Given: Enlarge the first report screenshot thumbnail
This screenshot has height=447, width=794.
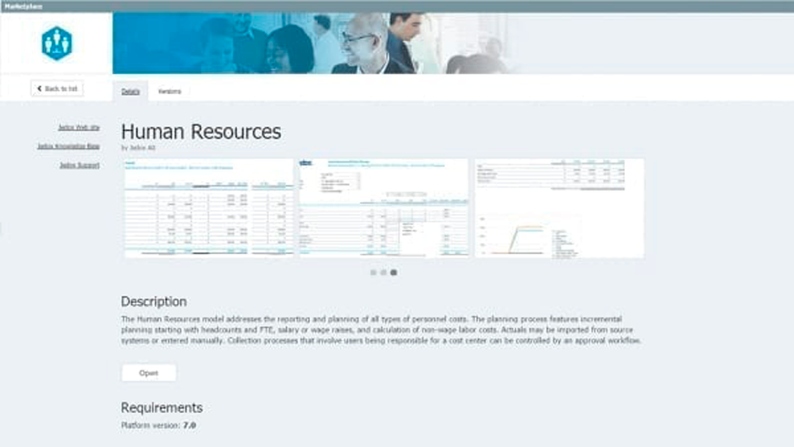Looking at the screenshot, I should [x=208, y=207].
